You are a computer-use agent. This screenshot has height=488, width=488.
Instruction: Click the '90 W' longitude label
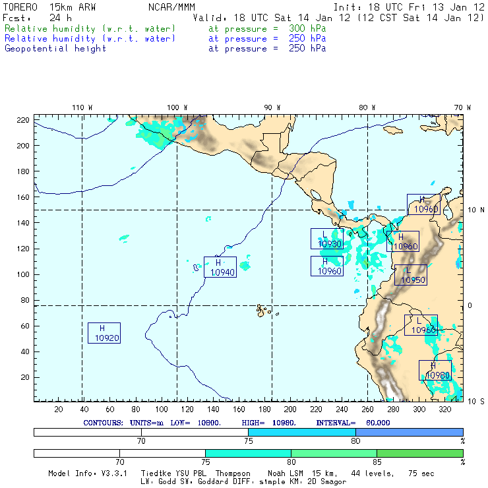pos(272,107)
